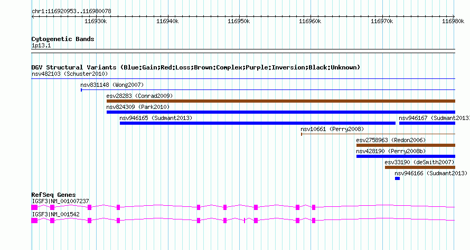Click the nsv10661 start marker tick
This screenshot has height=250, width=470.
point(302,134)
